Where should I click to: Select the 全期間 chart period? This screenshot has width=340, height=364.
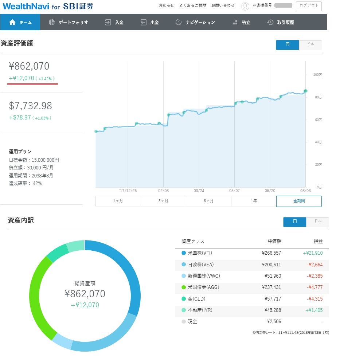coord(299,201)
